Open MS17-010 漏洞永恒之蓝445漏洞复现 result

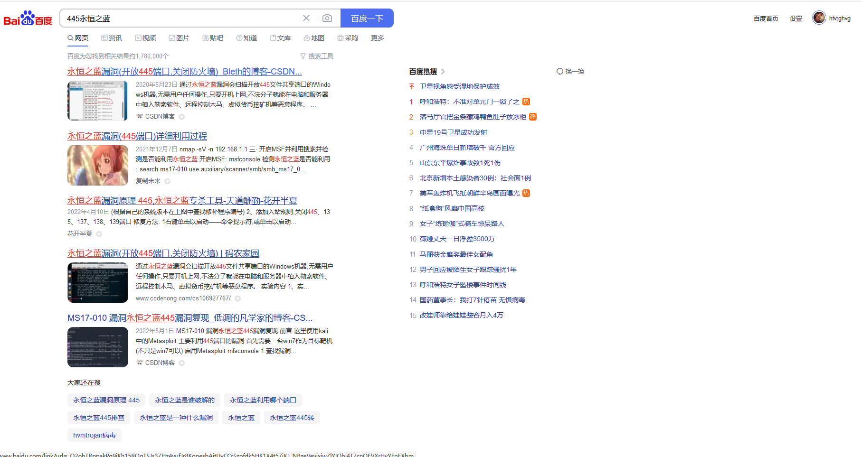190,318
